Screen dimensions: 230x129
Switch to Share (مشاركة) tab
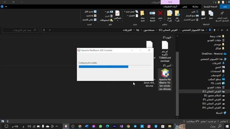click(x=195, y=6)
